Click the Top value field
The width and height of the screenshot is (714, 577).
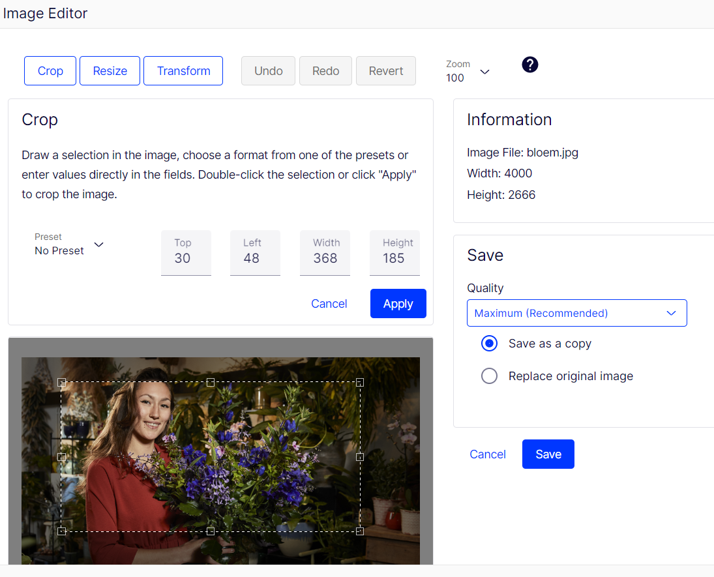point(185,258)
